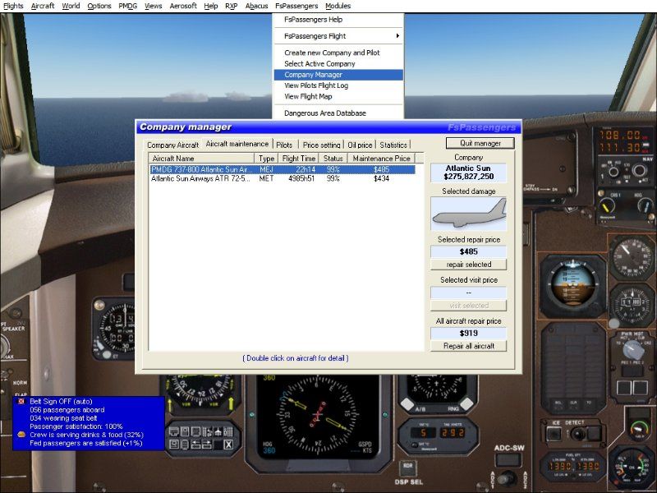Viewport: 657px width, 493px height.
Task: Push the PEC 2 square button
Action: (641, 387)
